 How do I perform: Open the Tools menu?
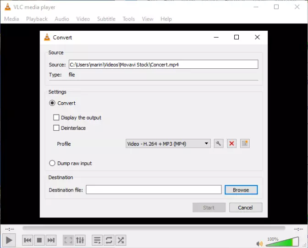tap(129, 19)
